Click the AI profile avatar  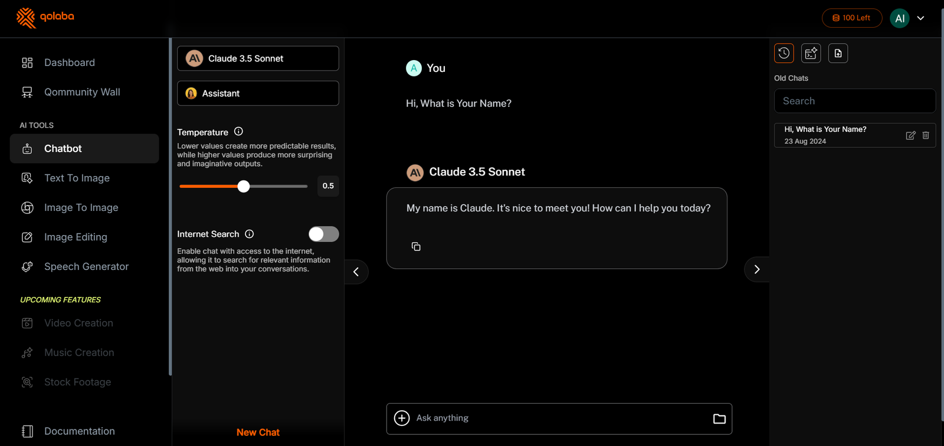900,18
